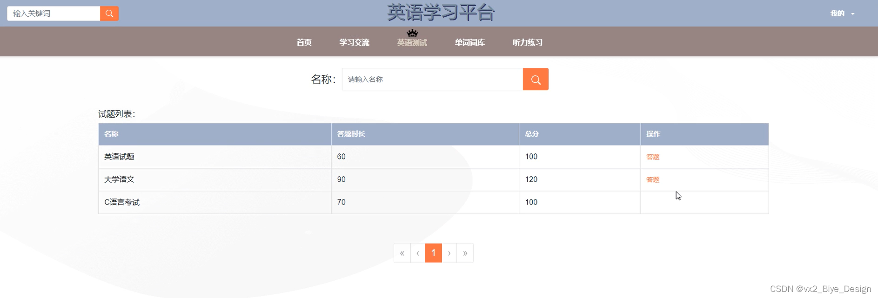This screenshot has width=878, height=298.
Task: Click the 试题列表 heading label
Action: (117, 114)
